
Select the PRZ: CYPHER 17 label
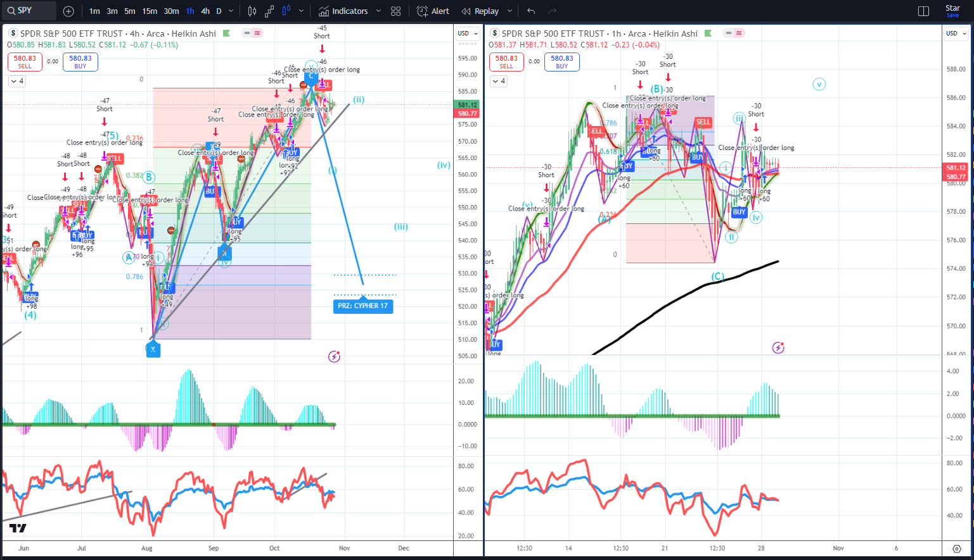363,306
